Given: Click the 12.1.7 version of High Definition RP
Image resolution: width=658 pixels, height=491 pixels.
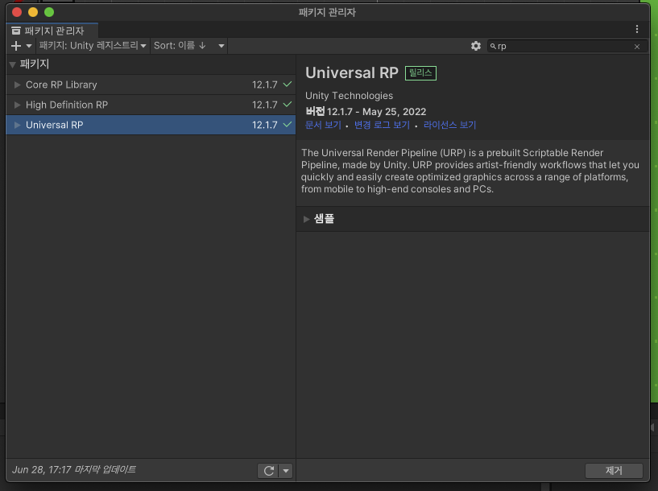Looking at the screenshot, I should (x=264, y=105).
